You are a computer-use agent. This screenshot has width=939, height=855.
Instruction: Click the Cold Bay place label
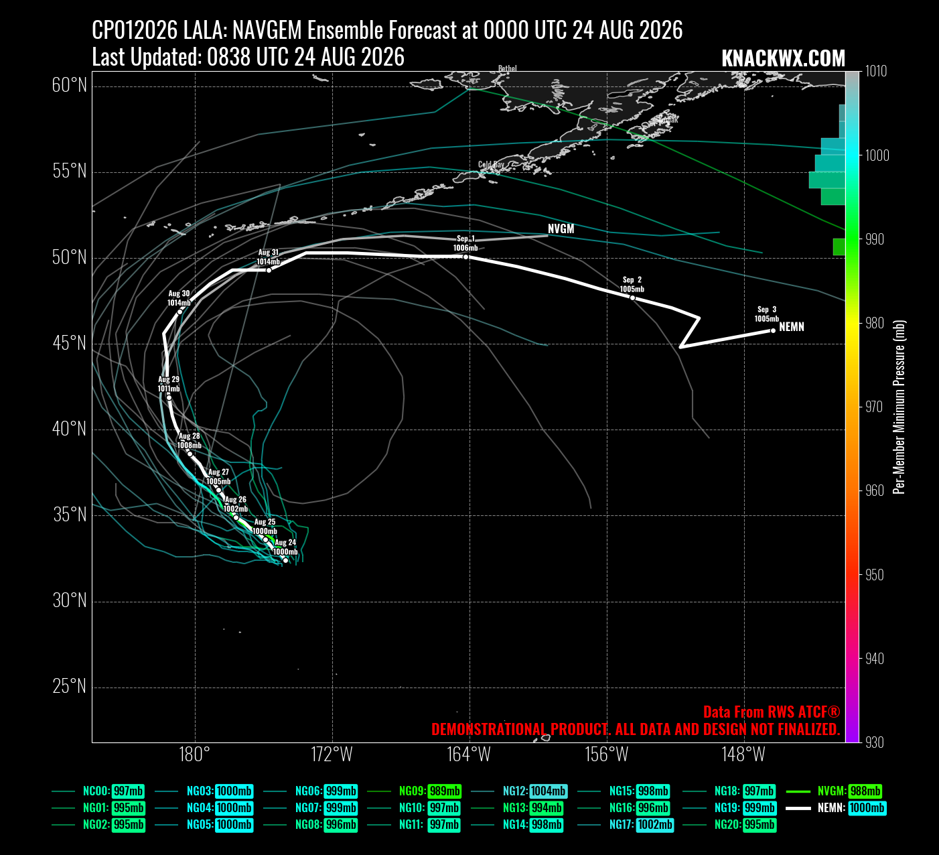click(491, 165)
